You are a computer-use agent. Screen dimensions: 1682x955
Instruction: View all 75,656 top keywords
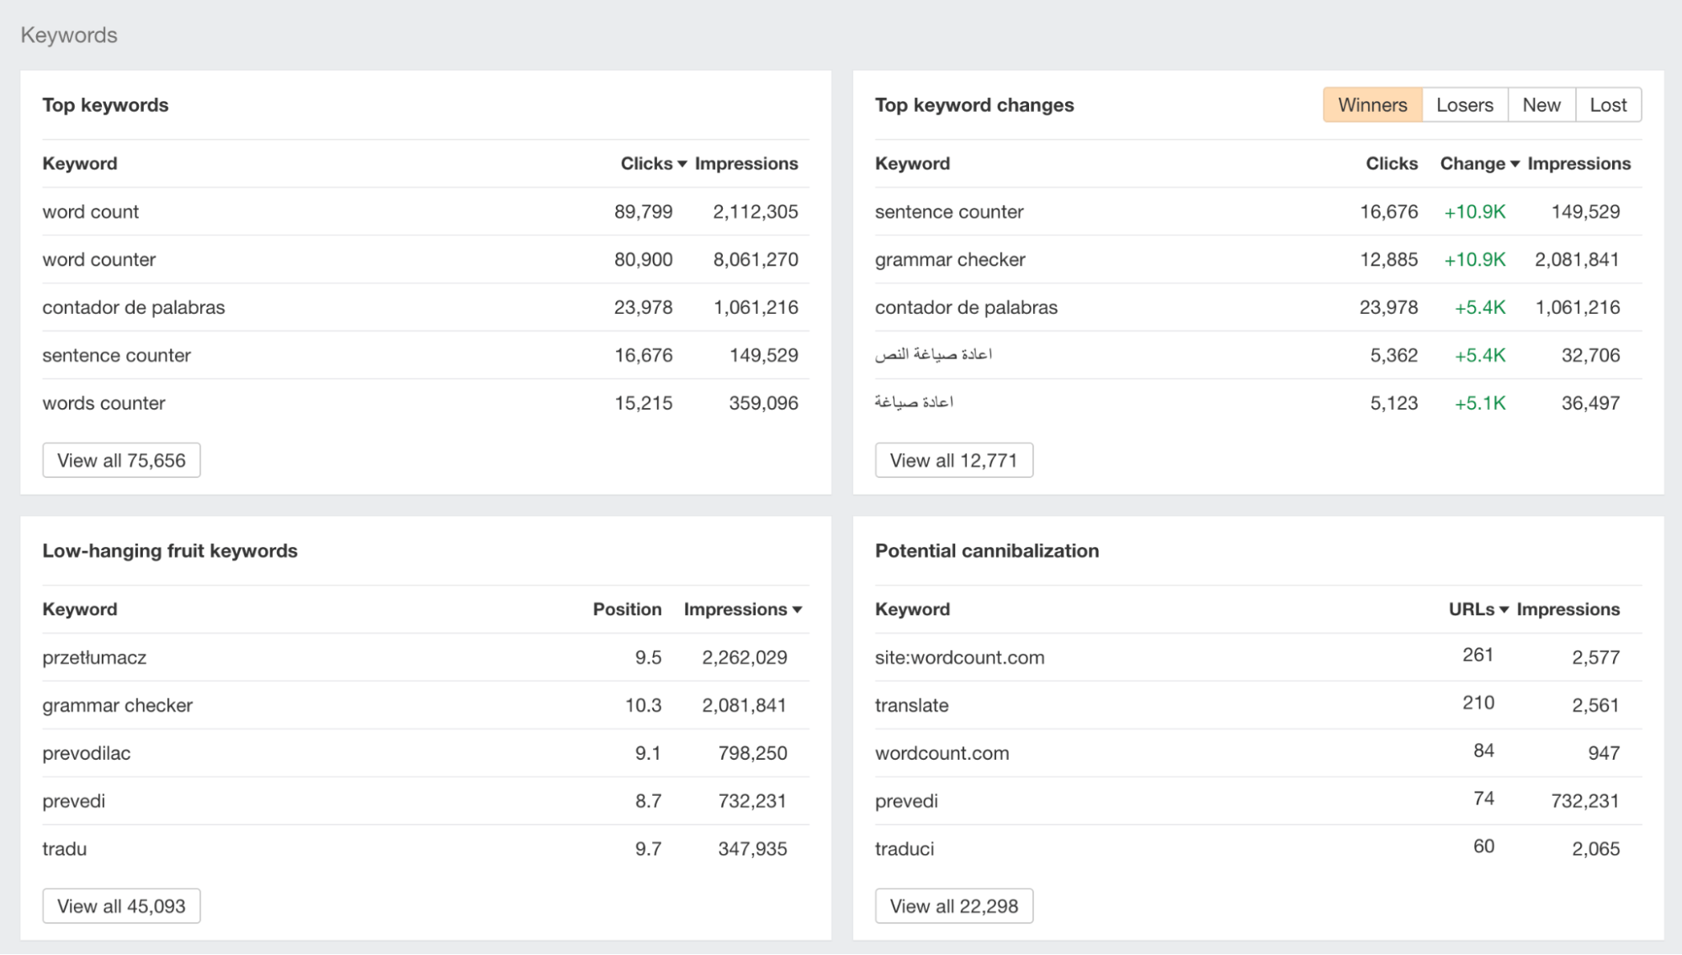[121, 459]
